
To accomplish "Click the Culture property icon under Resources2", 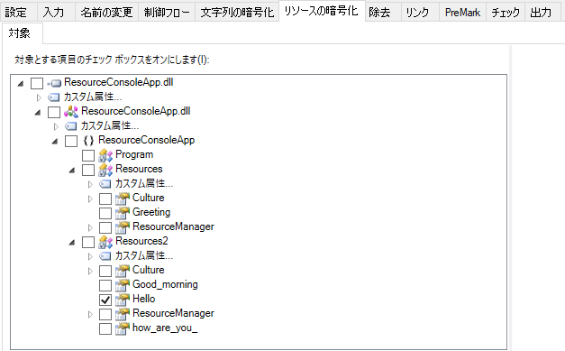I will (x=123, y=271).
